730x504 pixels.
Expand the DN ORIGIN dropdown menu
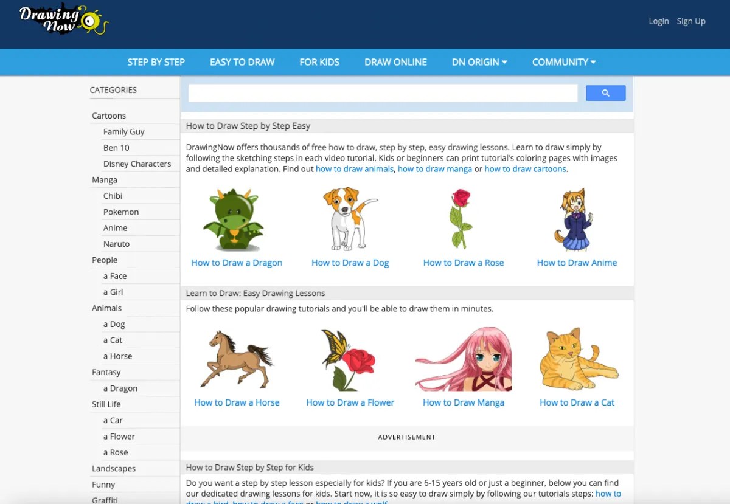coord(479,62)
